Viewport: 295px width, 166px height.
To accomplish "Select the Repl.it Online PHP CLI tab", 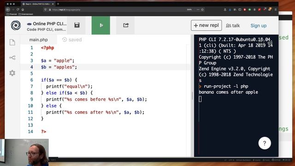I will (x=38, y=4).
